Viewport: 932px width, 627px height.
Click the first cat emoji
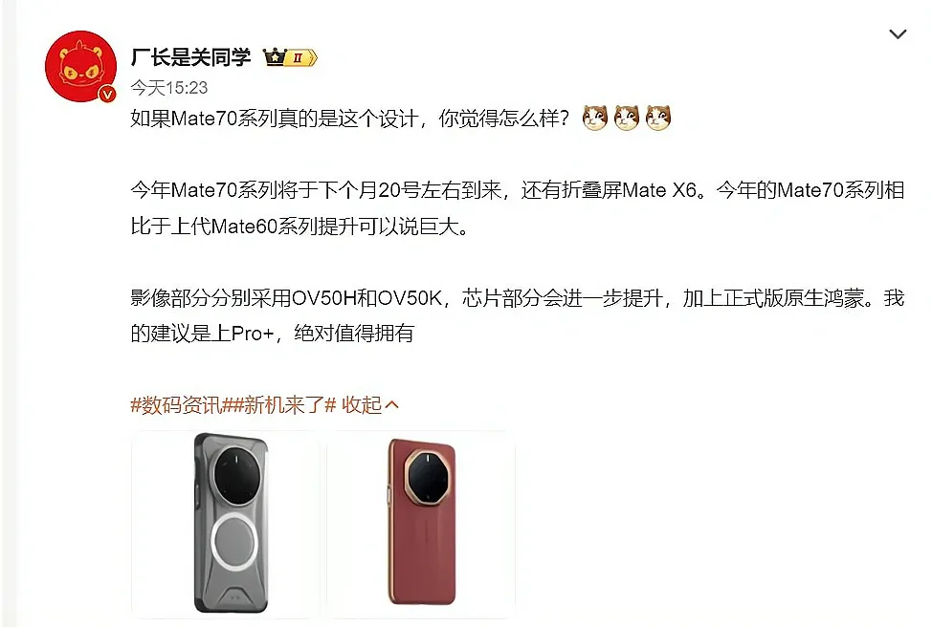click(595, 118)
